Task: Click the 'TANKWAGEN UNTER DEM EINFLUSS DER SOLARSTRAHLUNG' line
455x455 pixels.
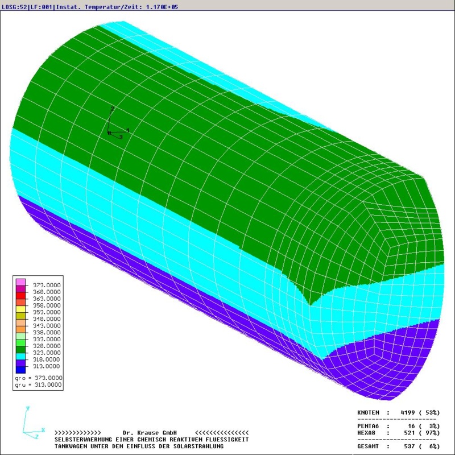Action: pyautogui.click(x=139, y=446)
